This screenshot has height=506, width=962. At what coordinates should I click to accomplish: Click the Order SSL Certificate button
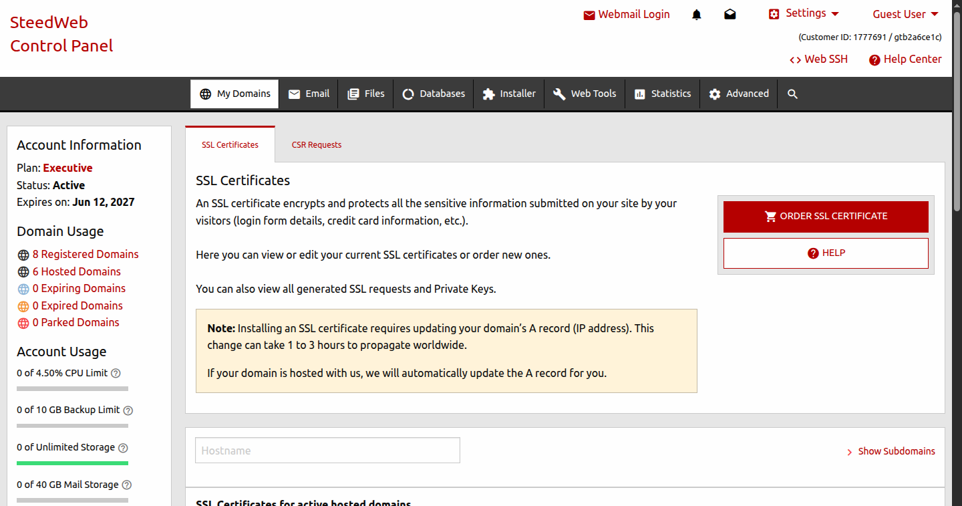[x=826, y=217]
